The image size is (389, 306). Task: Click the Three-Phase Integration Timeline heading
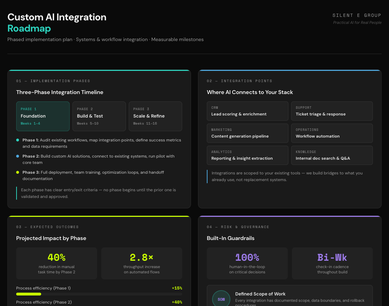tap(60, 92)
